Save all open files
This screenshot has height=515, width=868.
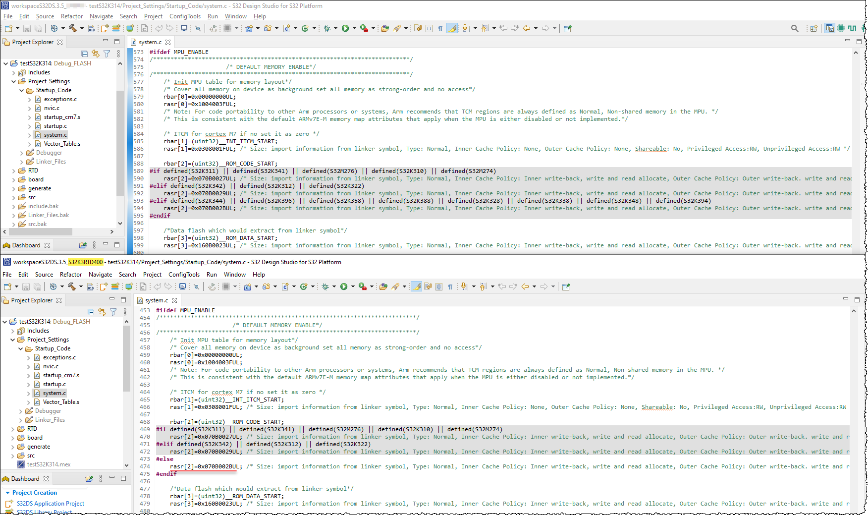click(x=39, y=28)
